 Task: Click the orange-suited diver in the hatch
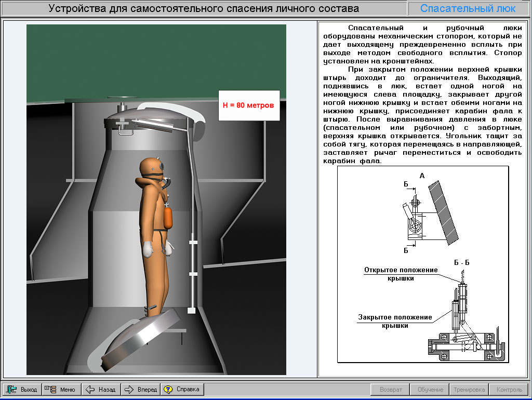(x=155, y=237)
